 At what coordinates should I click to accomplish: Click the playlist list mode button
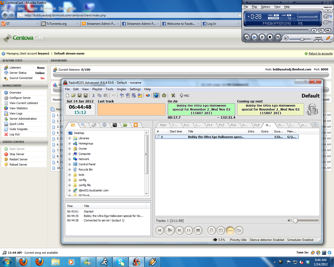coord(239,230)
